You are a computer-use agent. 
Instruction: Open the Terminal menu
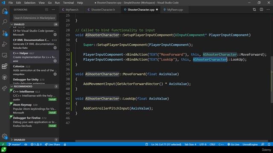68,3
